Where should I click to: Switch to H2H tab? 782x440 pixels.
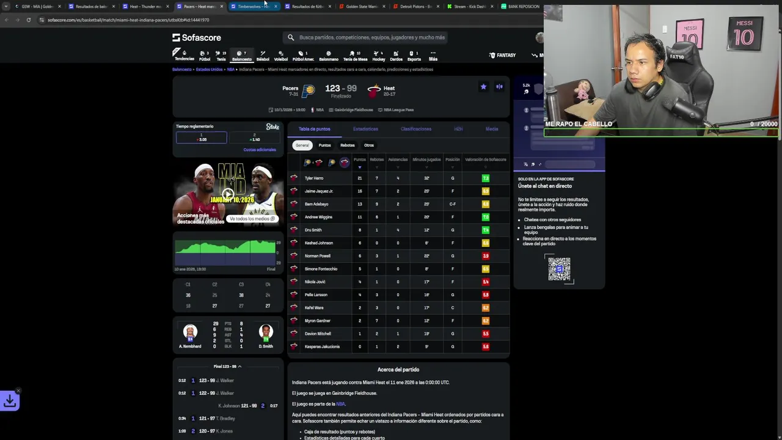458,129
